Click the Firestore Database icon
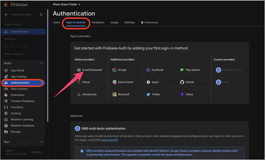This screenshot has width=266, height=161. point(6,101)
